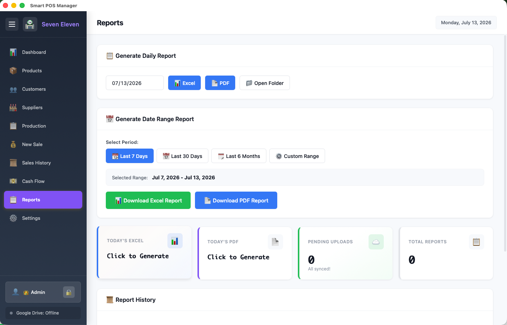507x325 pixels.
Task: Click the Today's Excel card
Action: (x=145, y=252)
